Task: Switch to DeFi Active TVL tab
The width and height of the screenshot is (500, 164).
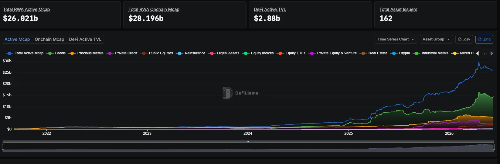Action: coord(85,39)
